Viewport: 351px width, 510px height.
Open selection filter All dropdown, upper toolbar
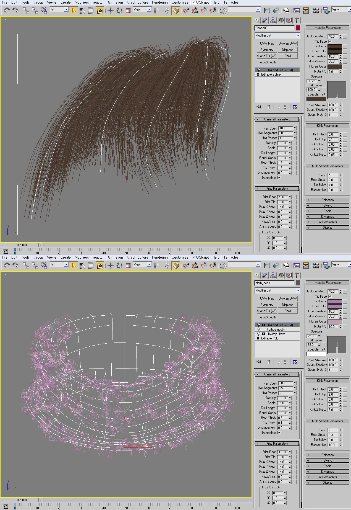click(66, 9)
